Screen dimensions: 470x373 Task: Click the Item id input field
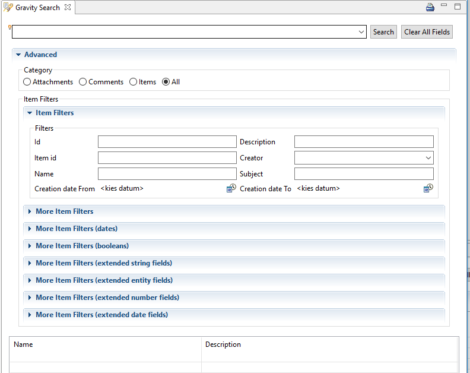(167, 158)
